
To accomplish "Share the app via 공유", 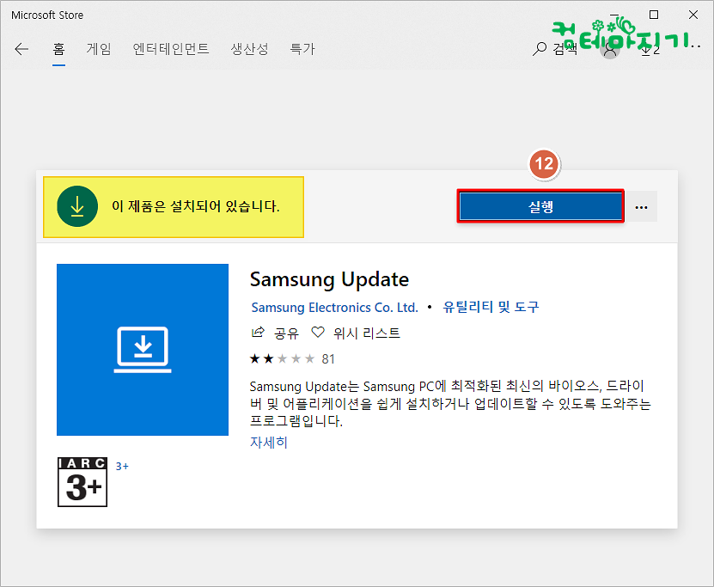I will click(x=275, y=333).
